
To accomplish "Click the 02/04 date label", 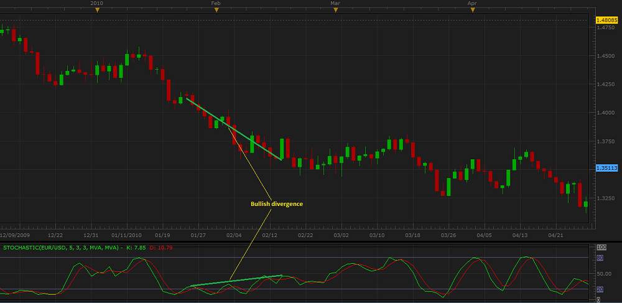I will click(x=234, y=235).
